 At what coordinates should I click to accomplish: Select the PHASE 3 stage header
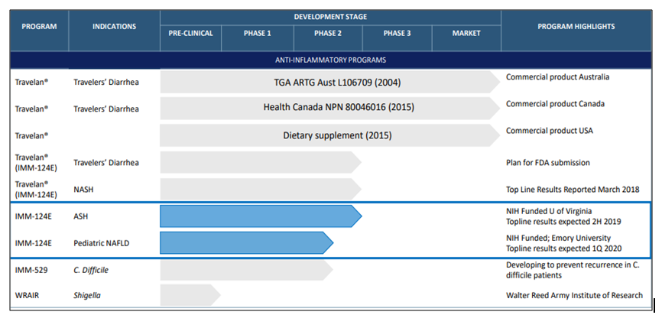click(397, 34)
